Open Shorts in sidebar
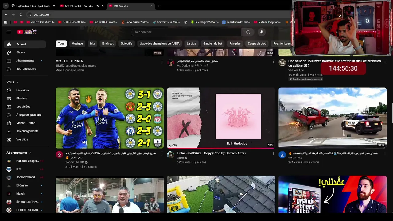The width and height of the screenshot is (393, 221). pyautogui.click(x=25, y=52)
